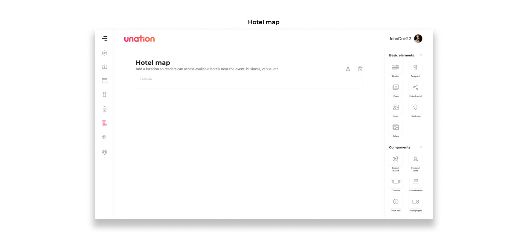Collapse the Basic elements section
528x237 pixels.
pos(421,55)
